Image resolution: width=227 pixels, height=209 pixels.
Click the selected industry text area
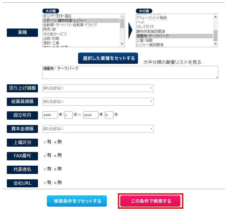pyautogui.click(x=130, y=72)
